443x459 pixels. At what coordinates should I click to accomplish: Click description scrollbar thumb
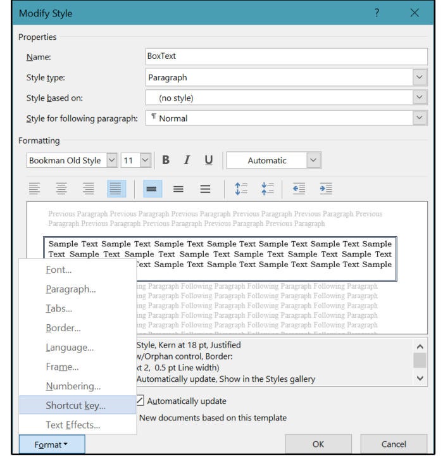tap(420, 360)
